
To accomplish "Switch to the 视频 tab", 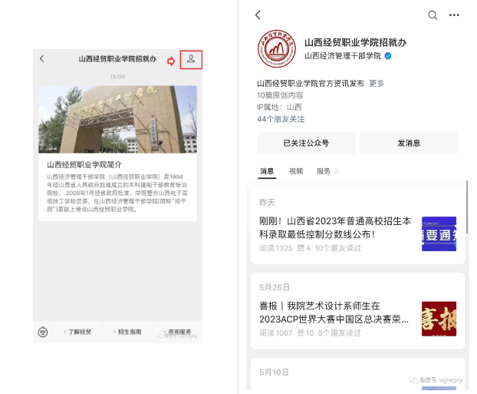I will (x=296, y=171).
